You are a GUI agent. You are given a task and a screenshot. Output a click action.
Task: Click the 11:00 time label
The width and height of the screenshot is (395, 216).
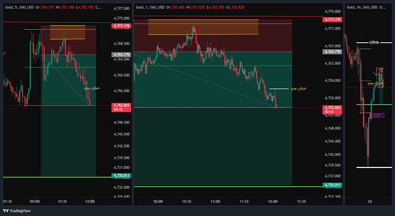pos(215,201)
